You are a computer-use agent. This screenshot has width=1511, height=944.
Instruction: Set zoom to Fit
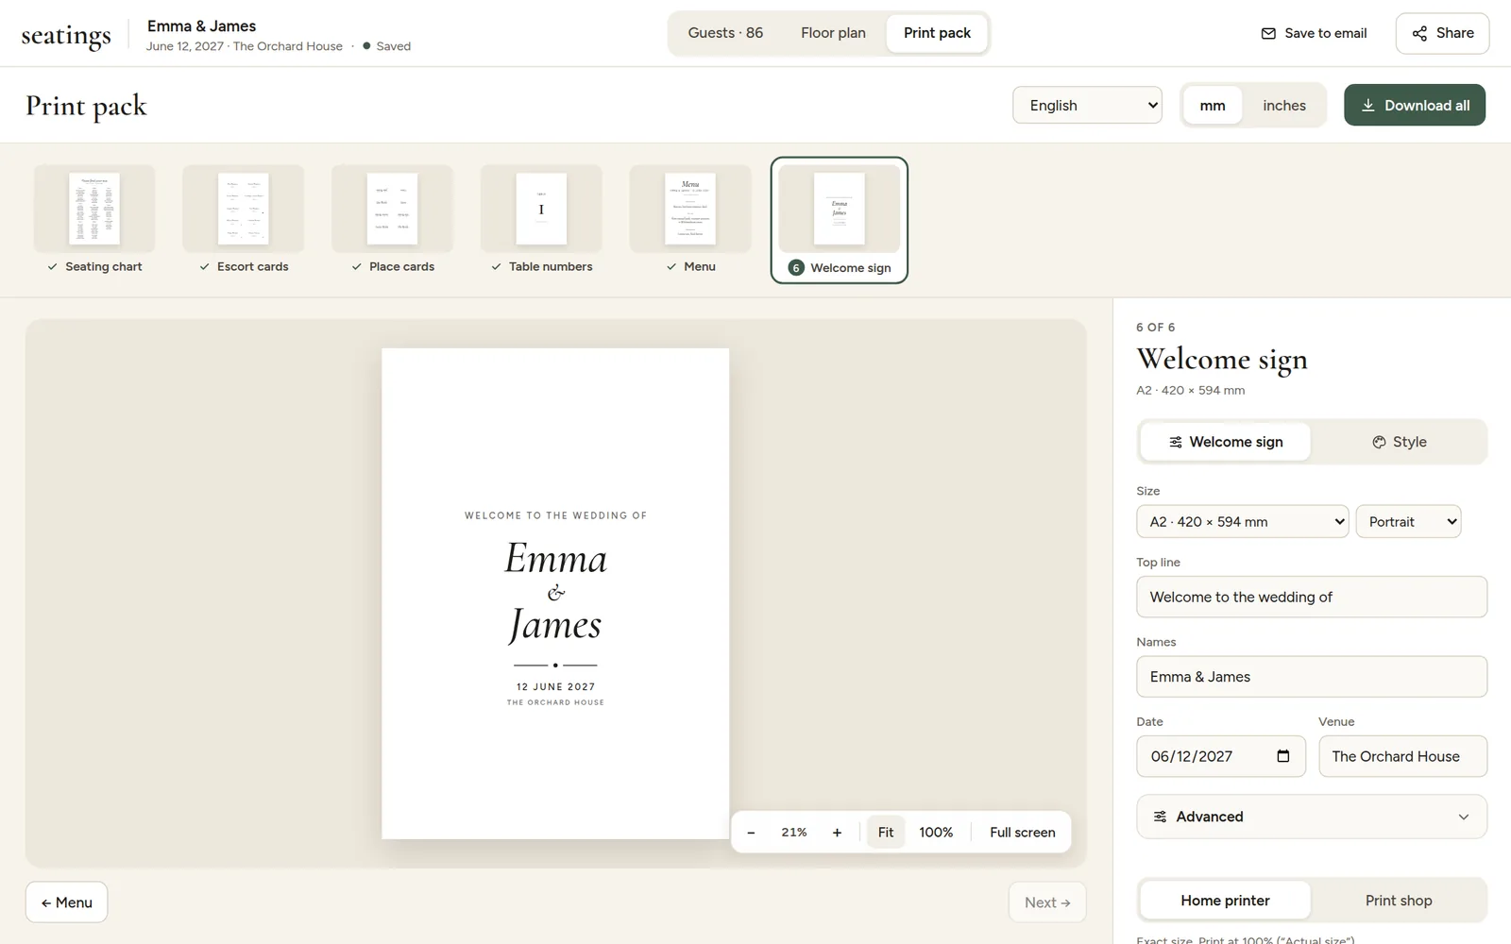pyautogui.click(x=886, y=833)
